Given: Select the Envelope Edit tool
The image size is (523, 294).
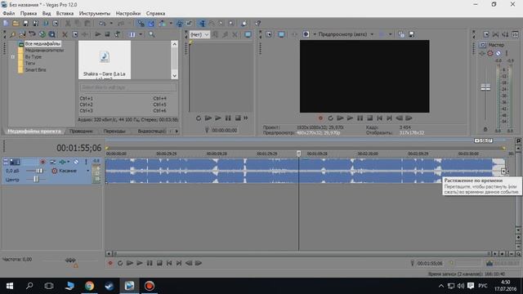Looking at the screenshot, I should (212, 24).
